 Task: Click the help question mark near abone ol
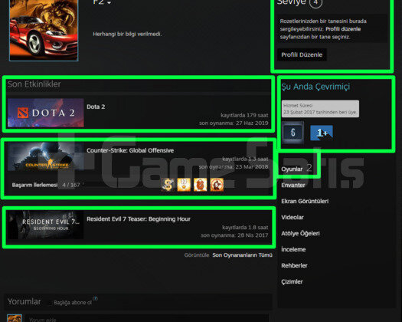[x=95, y=298]
